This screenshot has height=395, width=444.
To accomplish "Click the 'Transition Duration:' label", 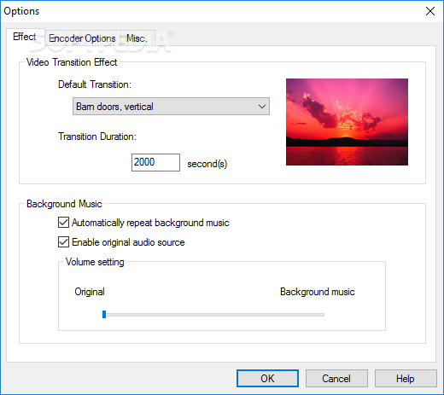I will pos(97,137).
